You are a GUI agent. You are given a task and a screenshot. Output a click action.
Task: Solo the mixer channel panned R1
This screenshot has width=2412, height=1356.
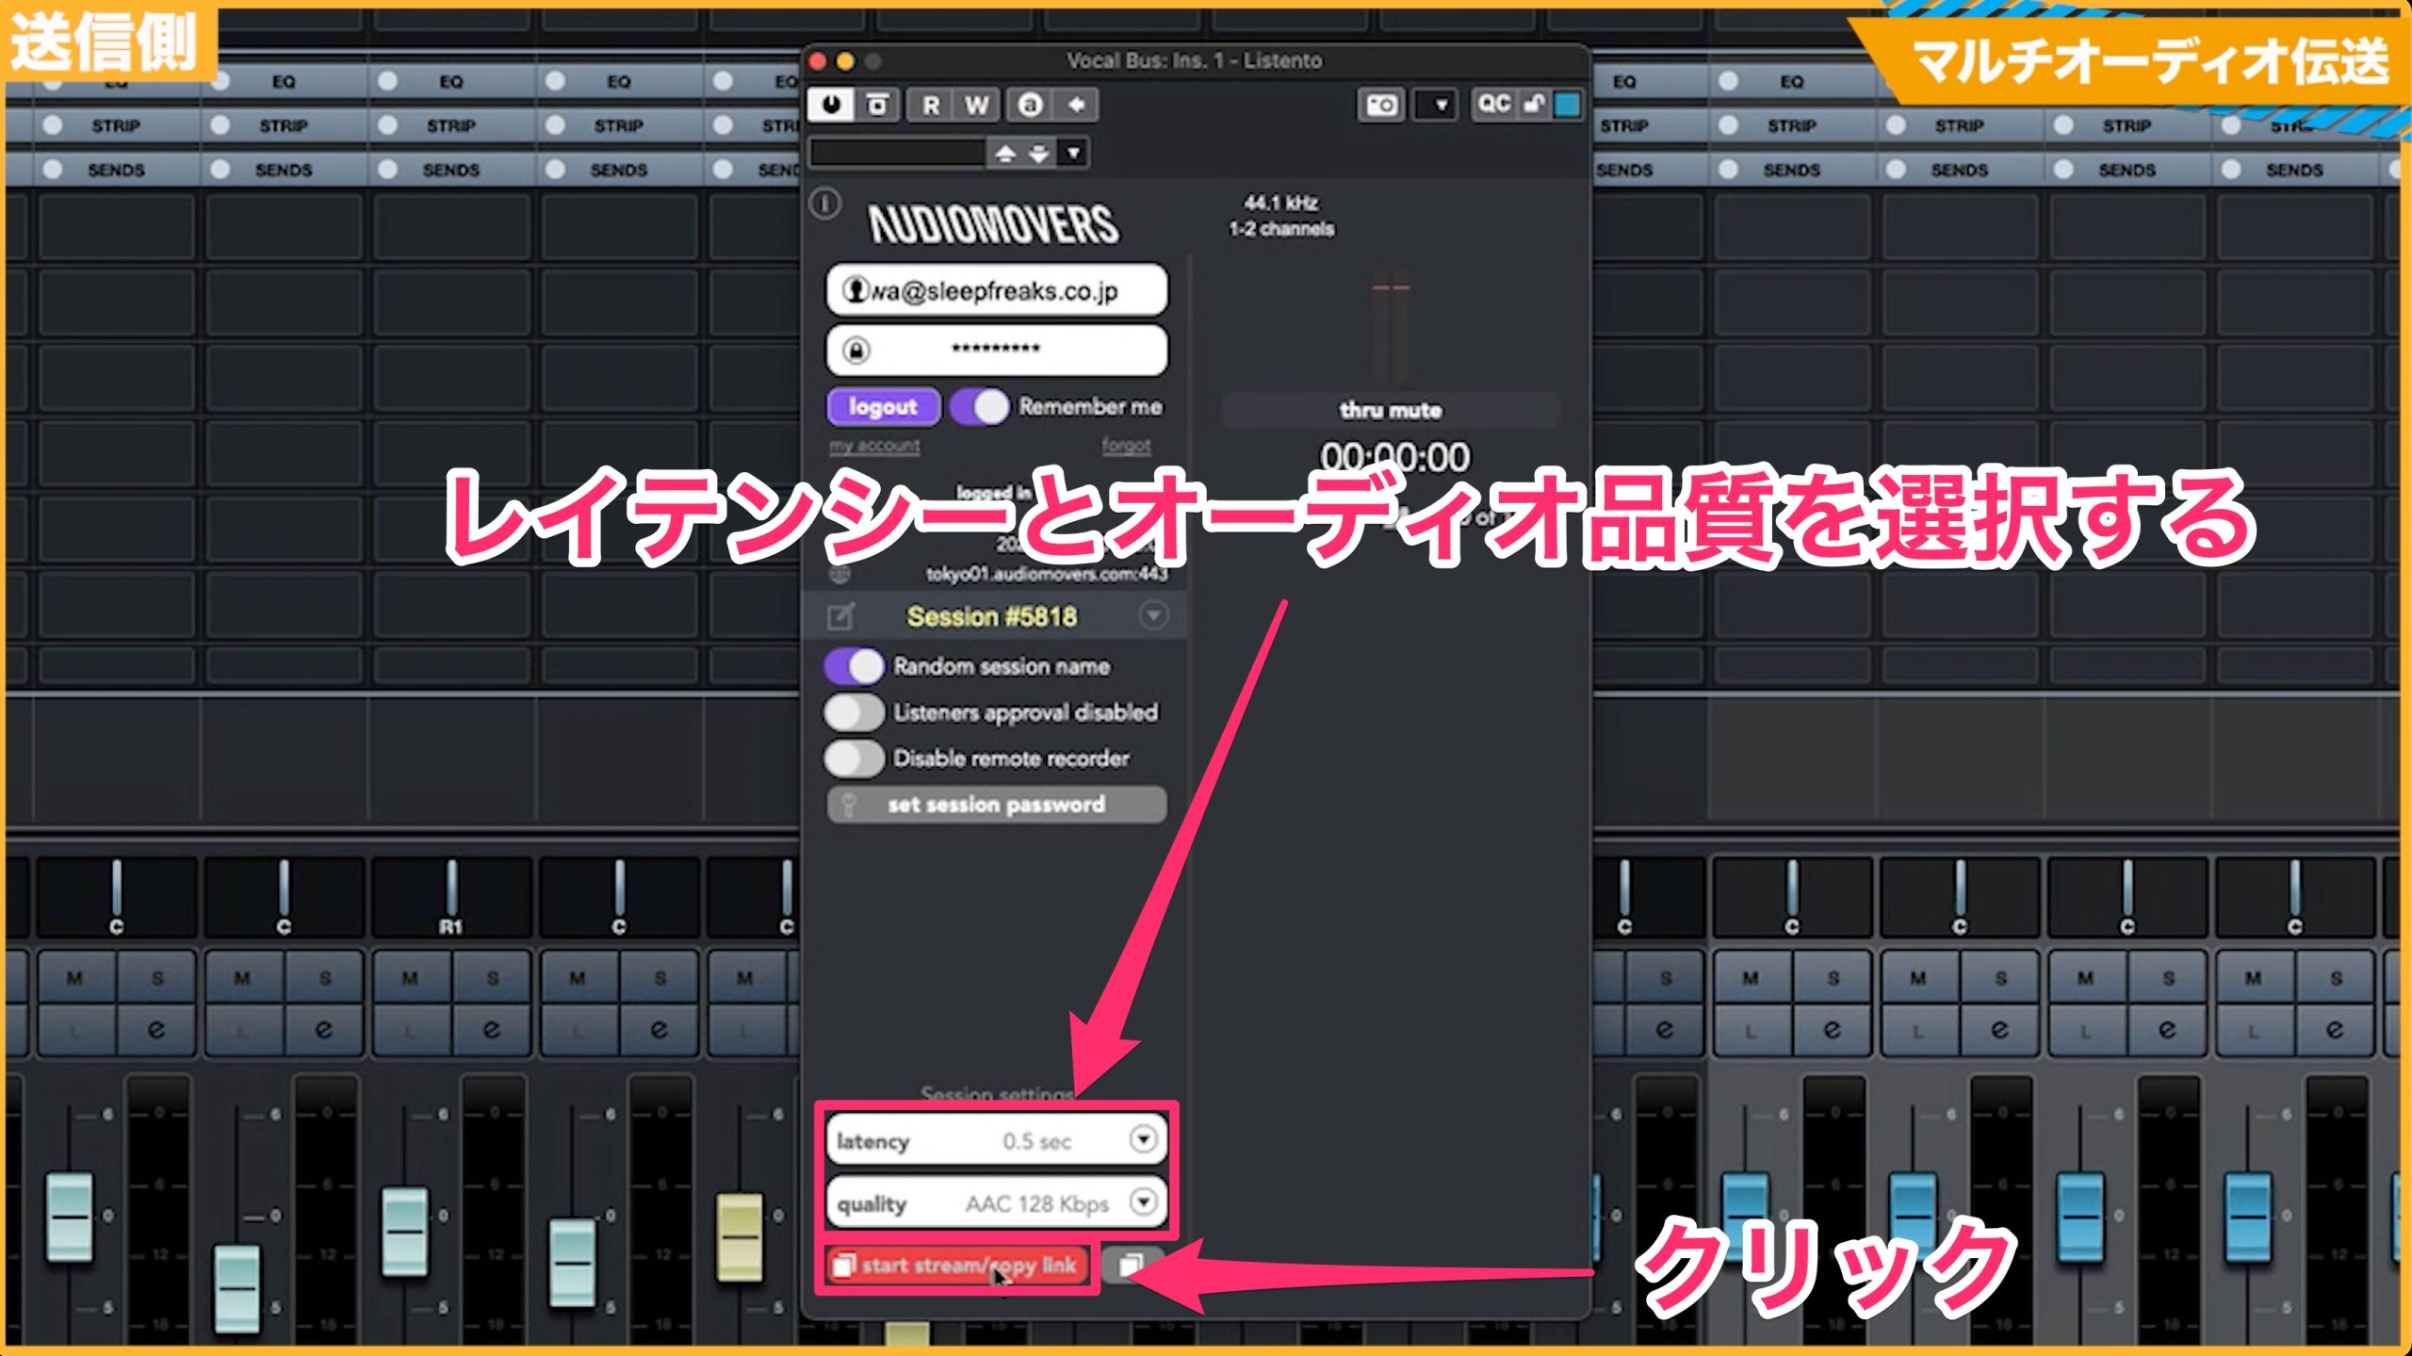click(492, 978)
